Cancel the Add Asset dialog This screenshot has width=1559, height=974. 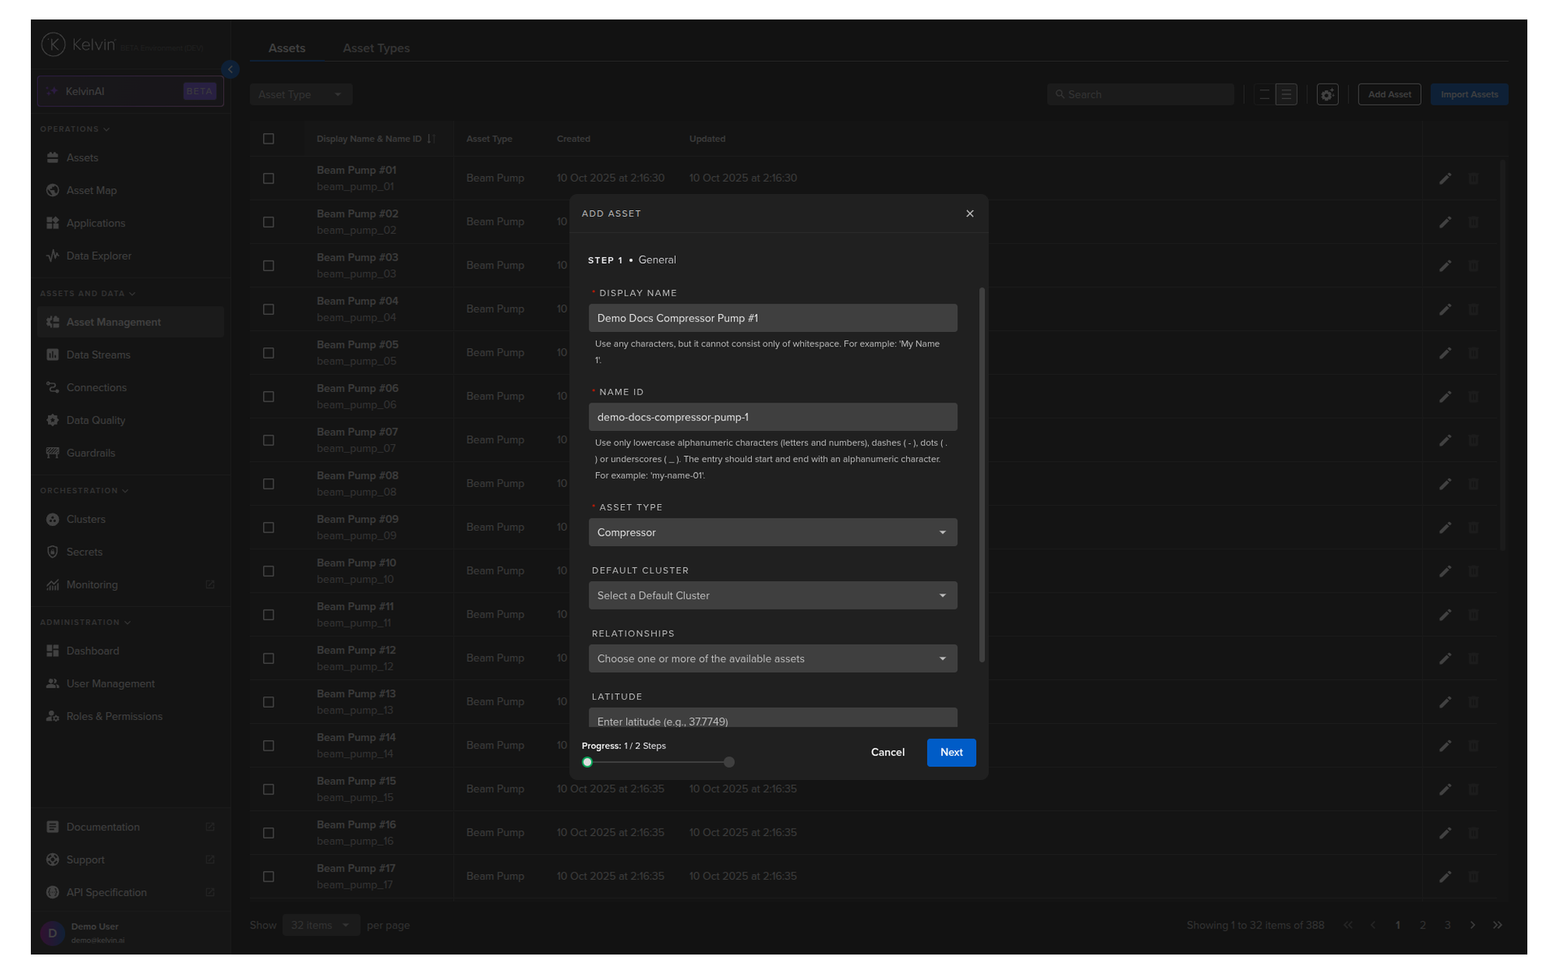point(887,752)
